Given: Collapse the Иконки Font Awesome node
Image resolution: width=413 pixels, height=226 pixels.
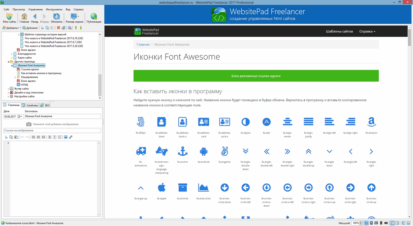Looking at the screenshot, I should [12, 66].
